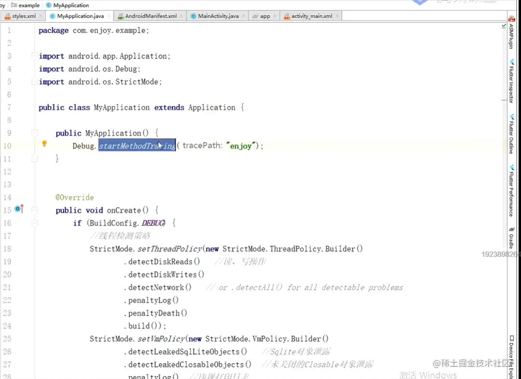521x379 pixels.
Task: Collapse the MyApplication constructor at line 9
Action: [x=35, y=133]
